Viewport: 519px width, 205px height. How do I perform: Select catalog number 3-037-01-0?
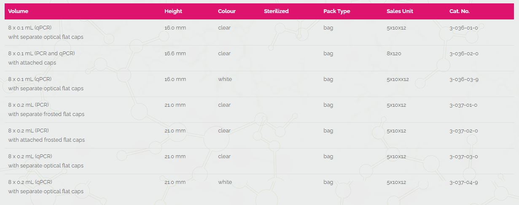pyautogui.click(x=463, y=105)
